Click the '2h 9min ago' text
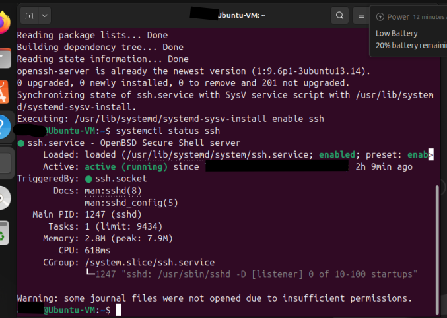This screenshot has height=318, width=447. tap(384, 167)
